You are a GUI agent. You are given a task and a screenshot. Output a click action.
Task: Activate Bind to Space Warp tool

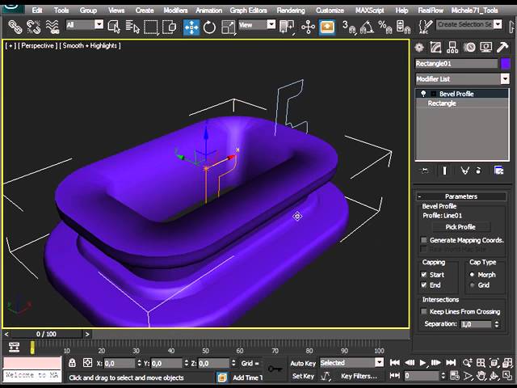(x=52, y=27)
